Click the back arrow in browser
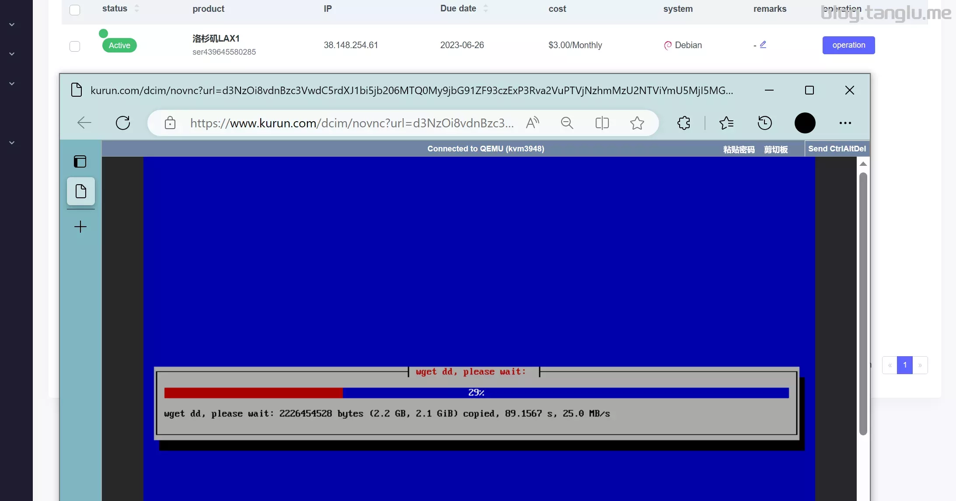Image resolution: width=956 pixels, height=501 pixels. tap(84, 123)
